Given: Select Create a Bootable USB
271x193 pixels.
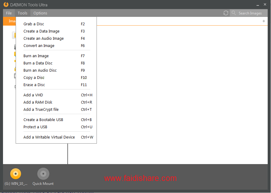Looking at the screenshot, I should coord(43,120).
